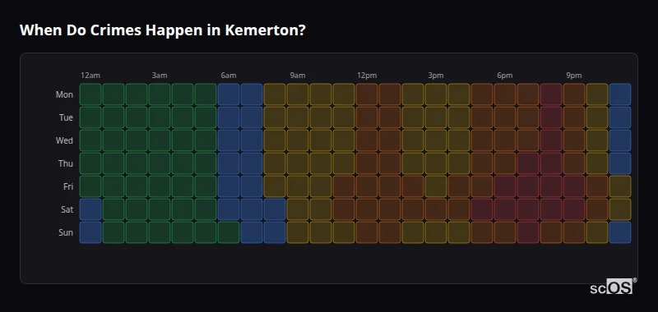
Task: Click the 12pm column label
Action: tap(367, 76)
